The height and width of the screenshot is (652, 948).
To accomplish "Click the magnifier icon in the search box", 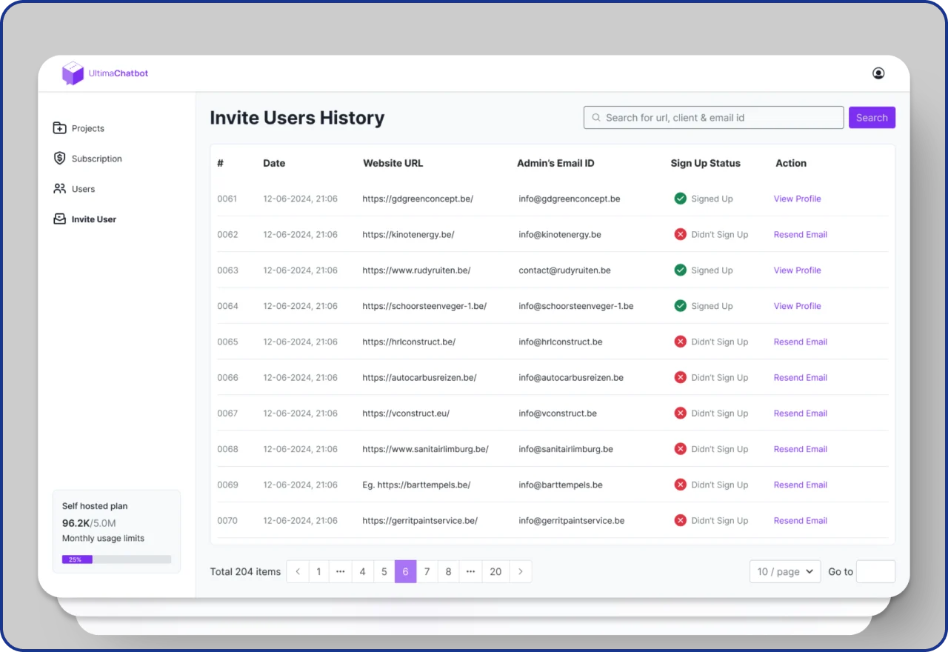I will [x=596, y=118].
